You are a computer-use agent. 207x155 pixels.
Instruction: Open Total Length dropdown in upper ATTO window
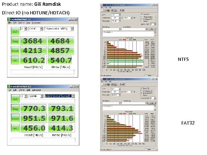click(x=120, y=21)
